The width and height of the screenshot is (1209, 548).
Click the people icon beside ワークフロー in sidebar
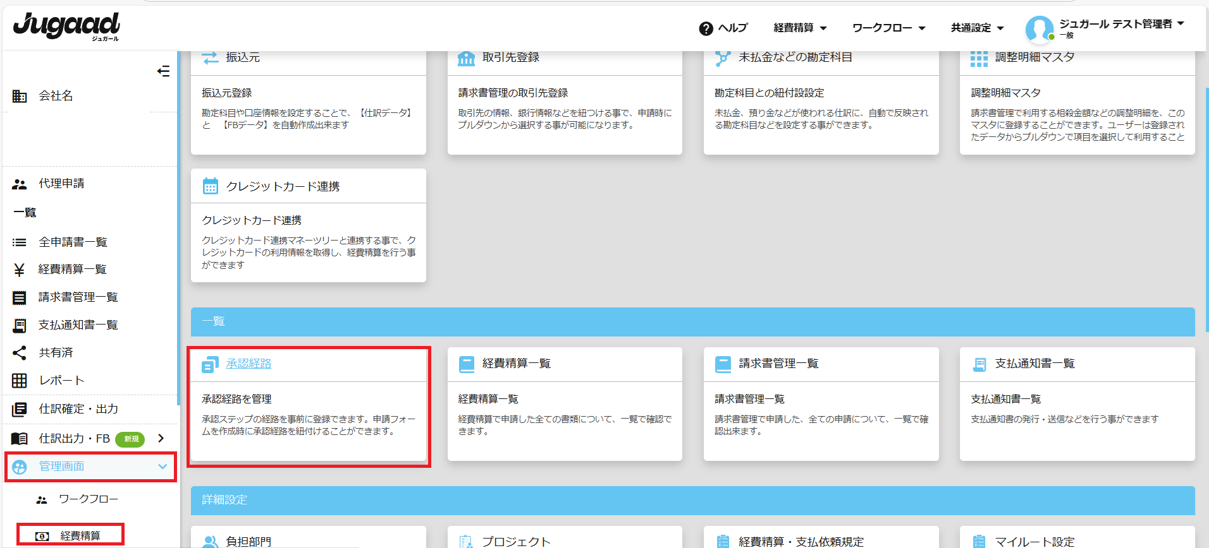[42, 499]
